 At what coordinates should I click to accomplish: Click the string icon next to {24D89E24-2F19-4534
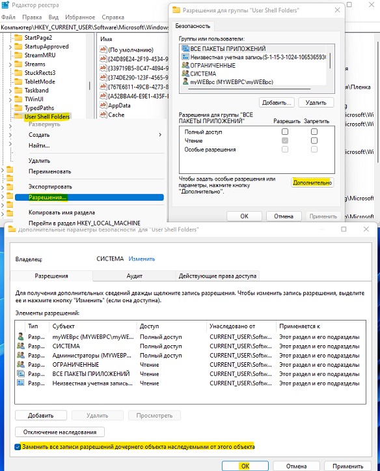[103, 59]
